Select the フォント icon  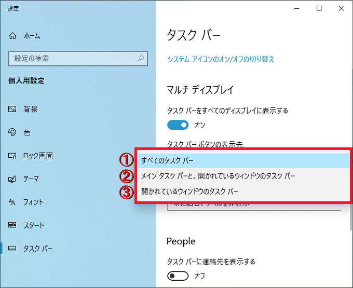pos(12,202)
